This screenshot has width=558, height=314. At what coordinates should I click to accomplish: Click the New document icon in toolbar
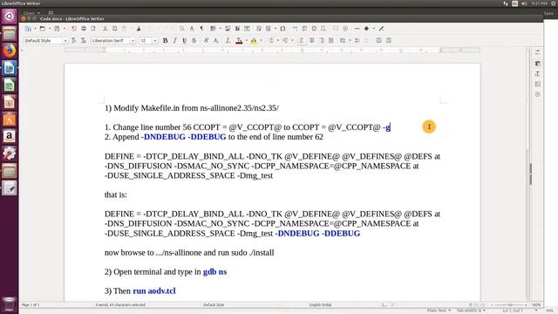coord(28,29)
